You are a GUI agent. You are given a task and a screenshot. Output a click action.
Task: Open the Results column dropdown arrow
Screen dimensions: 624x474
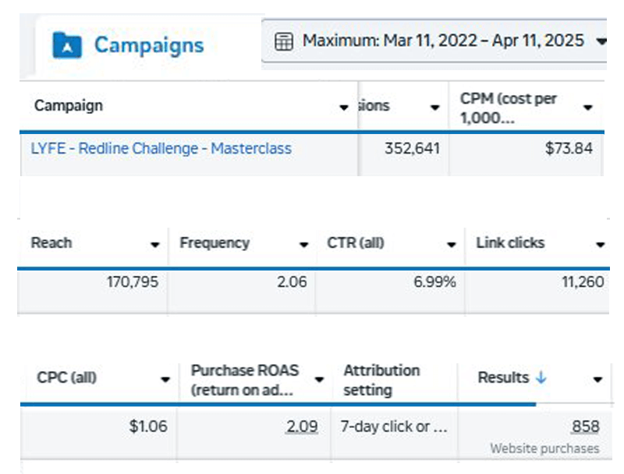click(597, 380)
